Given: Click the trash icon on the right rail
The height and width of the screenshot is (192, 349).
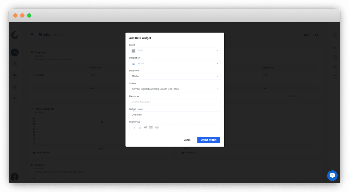Looking at the screenshot, I should (335, 77).
